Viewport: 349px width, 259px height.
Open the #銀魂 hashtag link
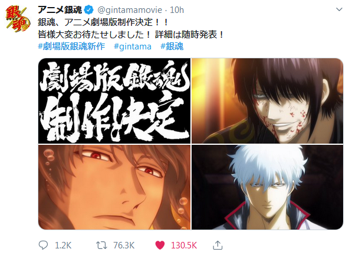point(172,47)
